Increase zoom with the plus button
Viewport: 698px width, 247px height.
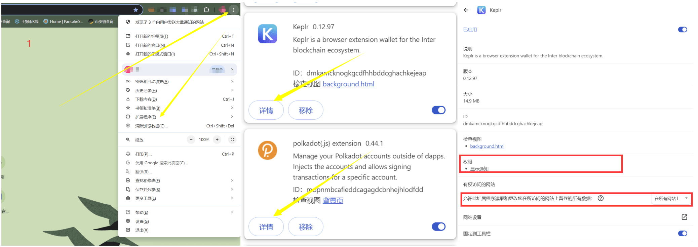[217, 139]
